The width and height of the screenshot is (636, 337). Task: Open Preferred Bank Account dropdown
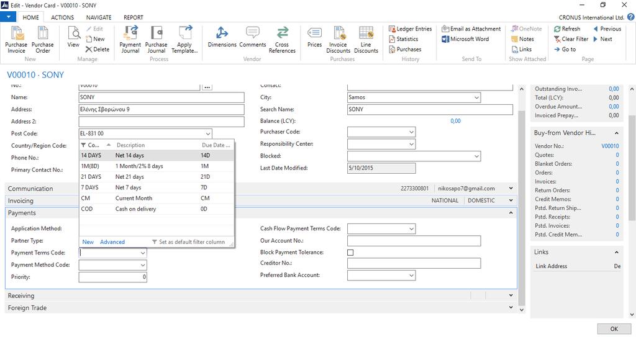[411, 276]
